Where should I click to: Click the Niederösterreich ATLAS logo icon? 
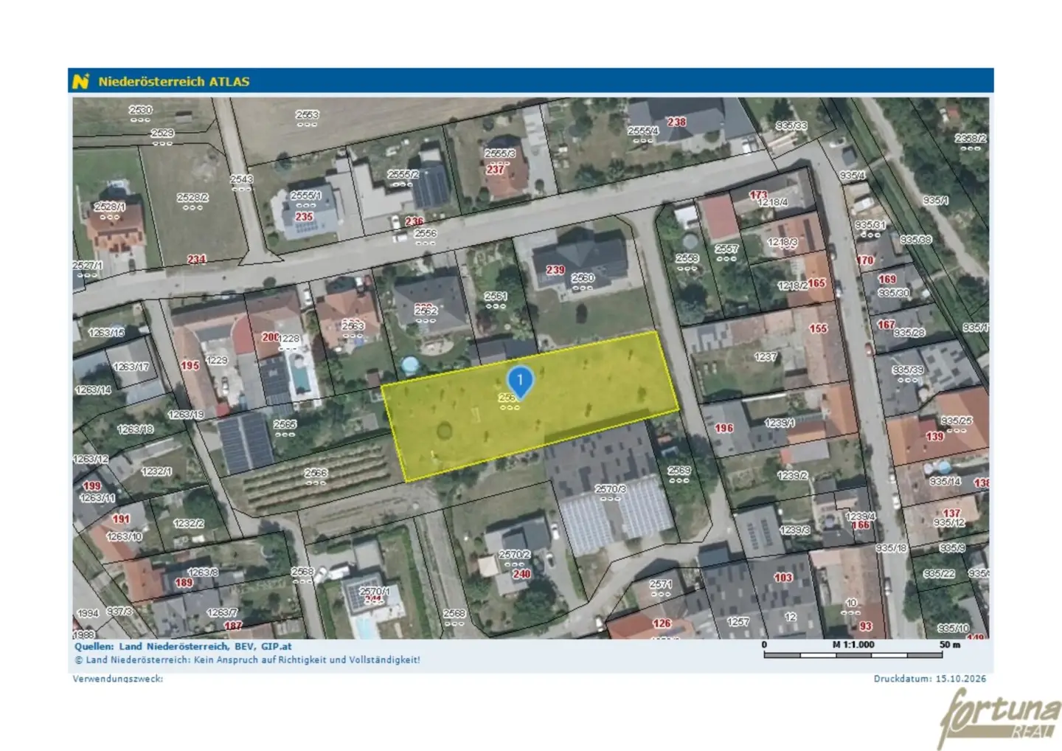81,81
